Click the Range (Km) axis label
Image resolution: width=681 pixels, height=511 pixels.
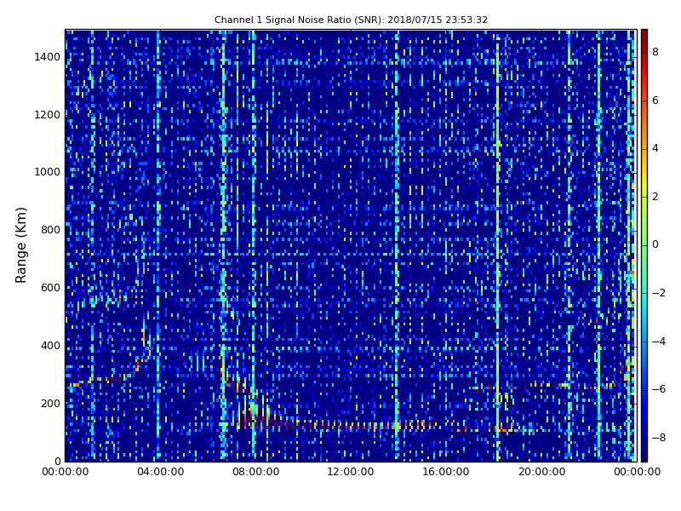(20, 245)
